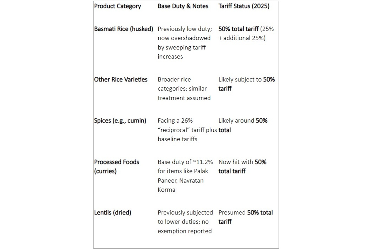Click the 'Presumed 50% total tariff' status
The height and width of the screenshot is (249, 374).
[x=245, y=213]
